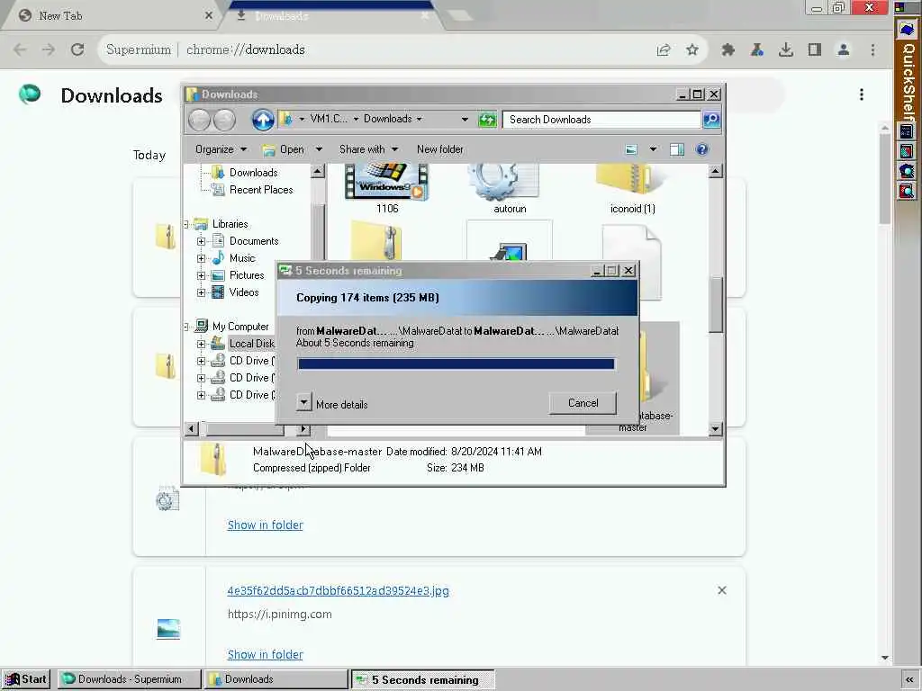This screenshot has width=922, height=691.
Task: Click the Explorer search magnifier button
Action: click(711, 120)
